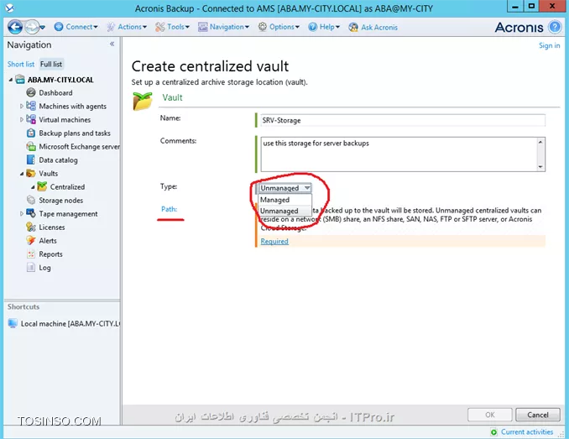Click the Log icon
This screenshot has width=569, height=439.
[x=31, y=268]
